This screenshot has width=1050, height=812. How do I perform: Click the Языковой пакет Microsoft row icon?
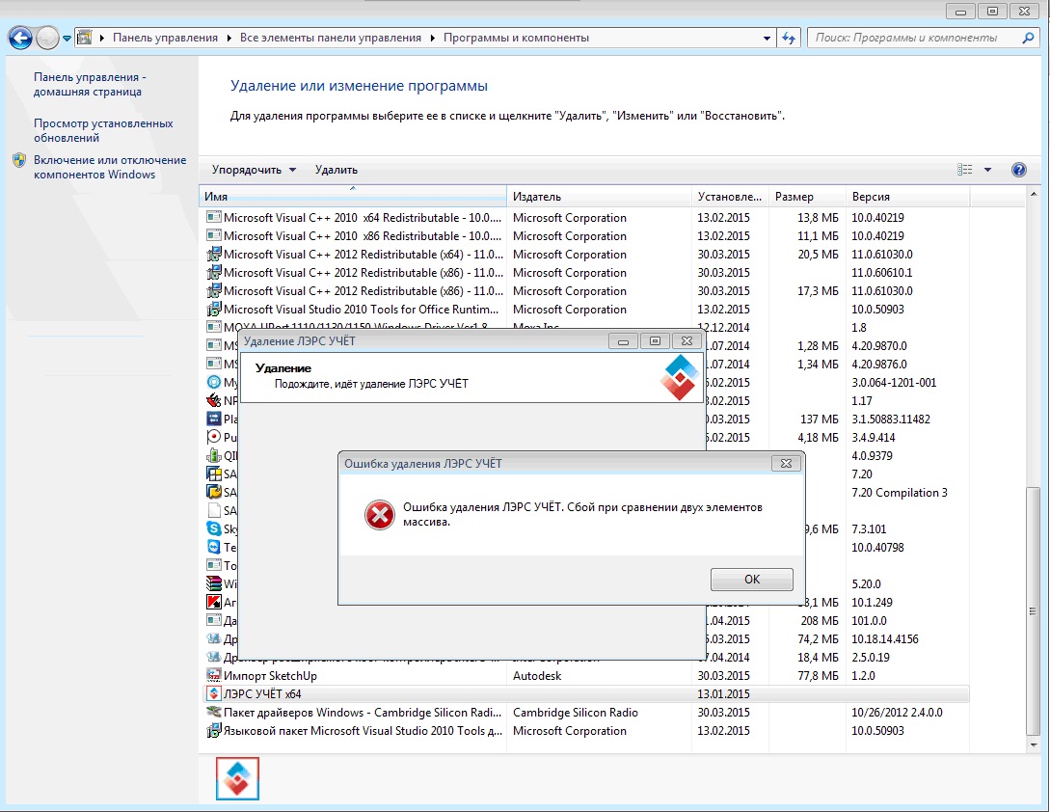point(214,730)
